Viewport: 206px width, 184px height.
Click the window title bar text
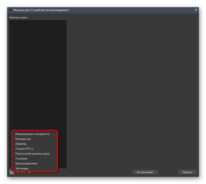41,10
